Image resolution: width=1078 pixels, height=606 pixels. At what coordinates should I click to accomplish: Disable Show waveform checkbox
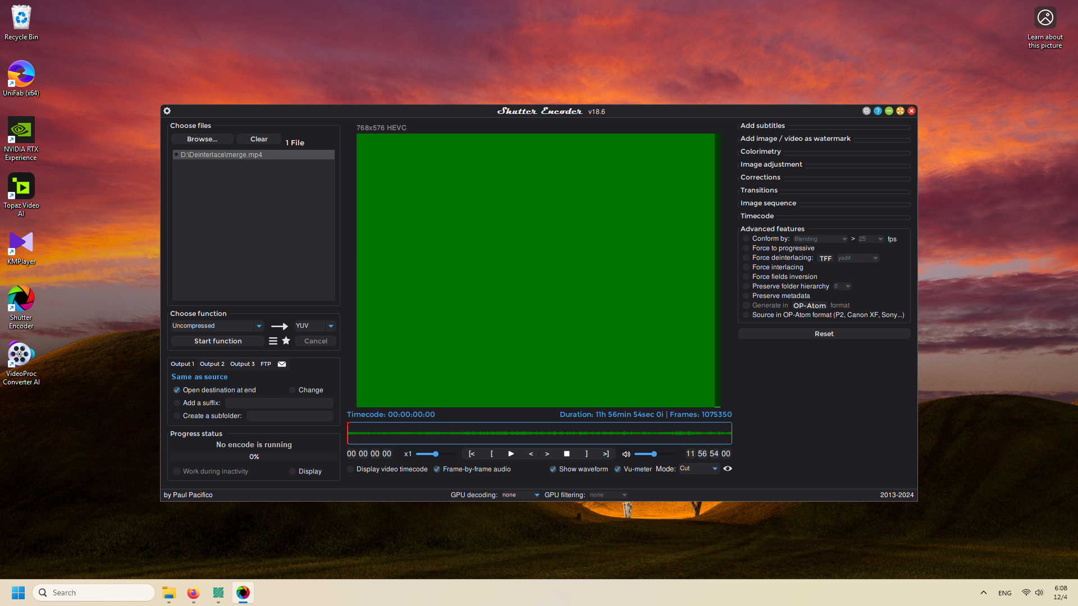pos(553,469)
